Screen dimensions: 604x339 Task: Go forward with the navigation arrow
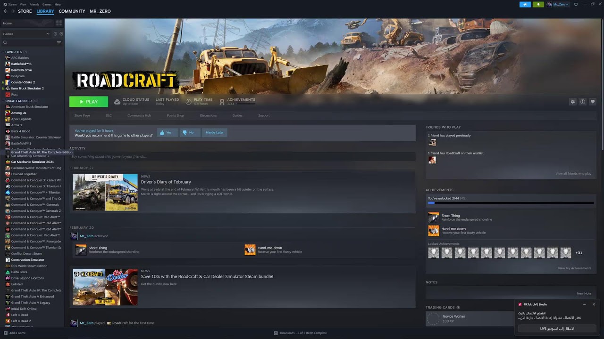pos(13,11)
